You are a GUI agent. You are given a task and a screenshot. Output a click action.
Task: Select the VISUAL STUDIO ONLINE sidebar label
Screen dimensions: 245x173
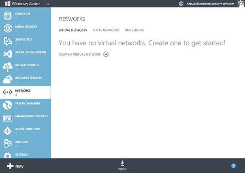(31, 52)
